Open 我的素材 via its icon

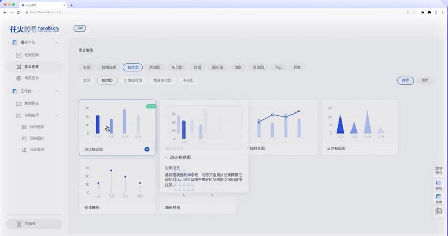24,150
